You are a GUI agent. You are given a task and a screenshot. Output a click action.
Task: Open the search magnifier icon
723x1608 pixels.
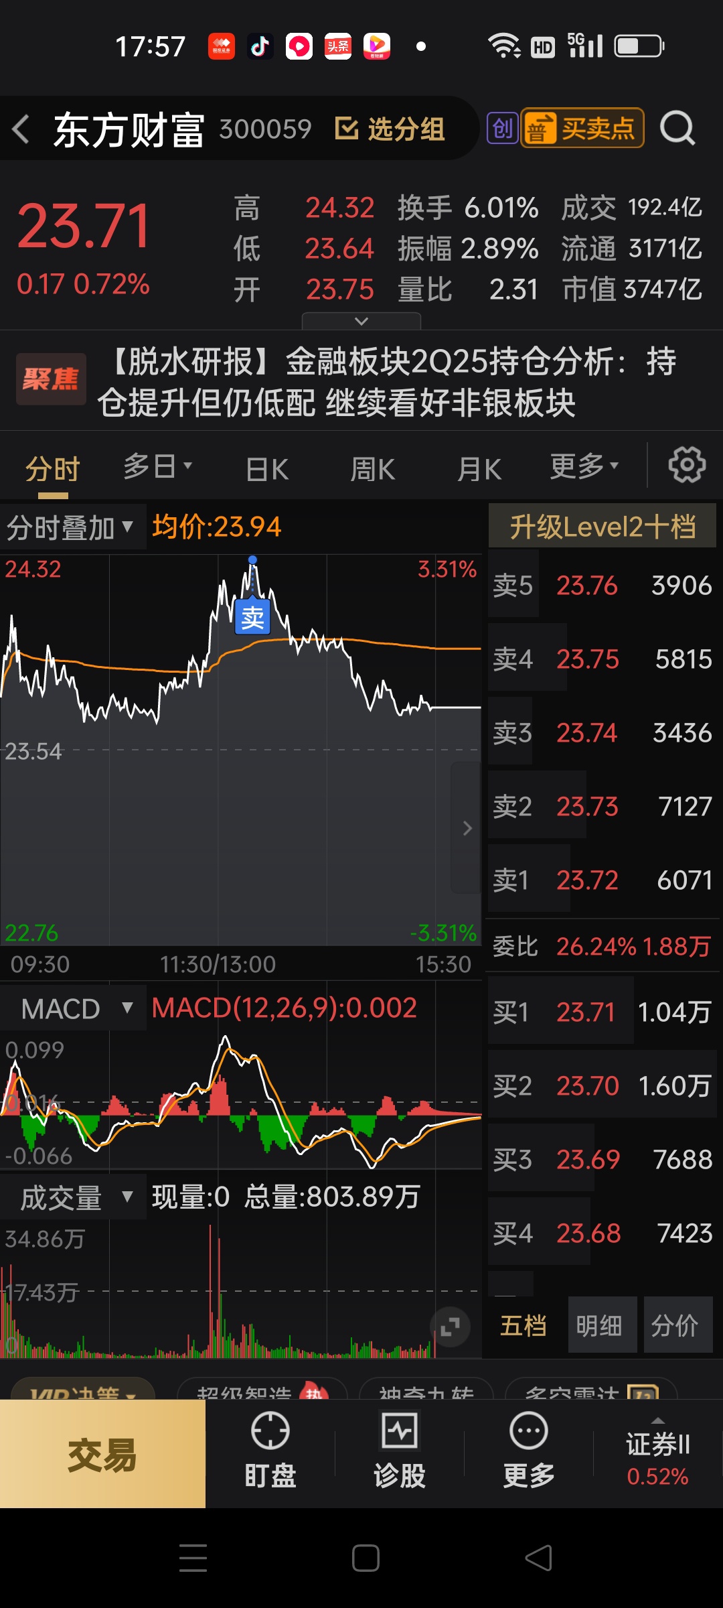(677, 128)
